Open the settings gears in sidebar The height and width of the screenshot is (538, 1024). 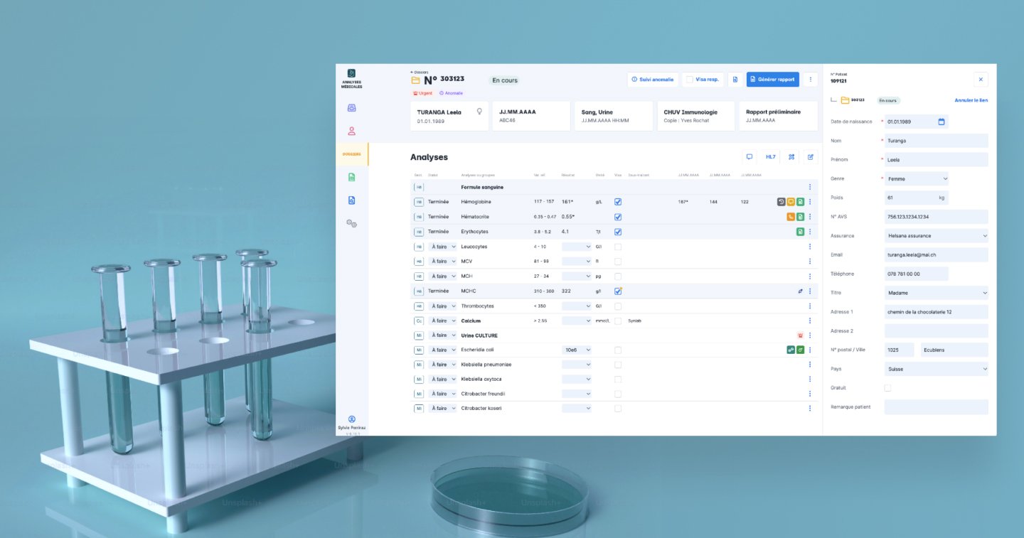[351, 223]
